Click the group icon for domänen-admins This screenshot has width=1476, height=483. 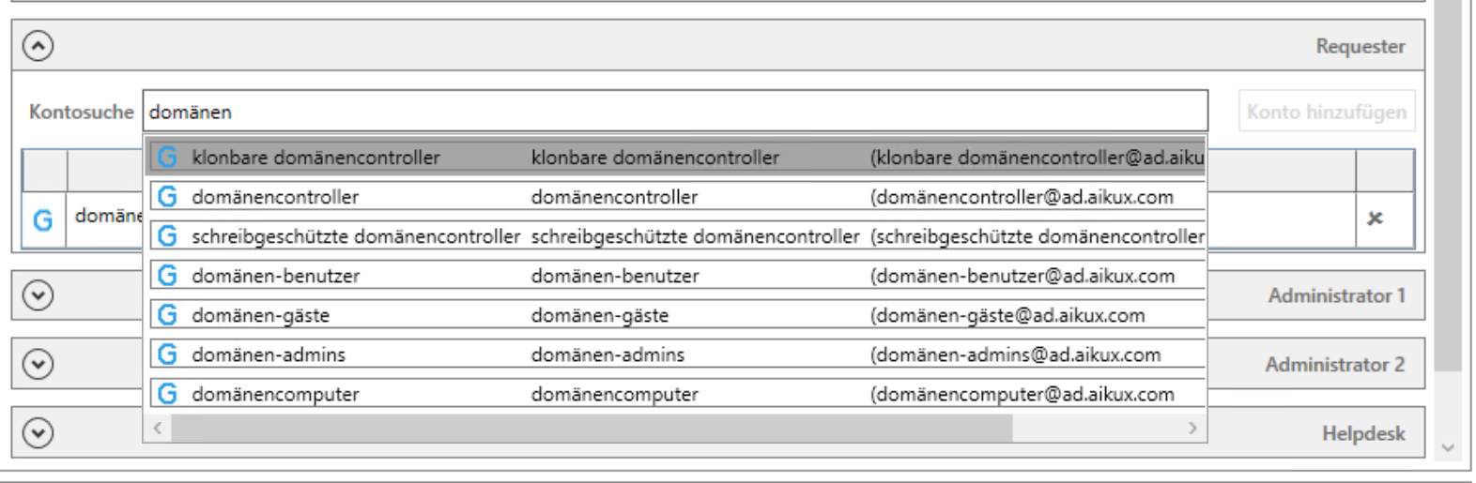point(167,355)
